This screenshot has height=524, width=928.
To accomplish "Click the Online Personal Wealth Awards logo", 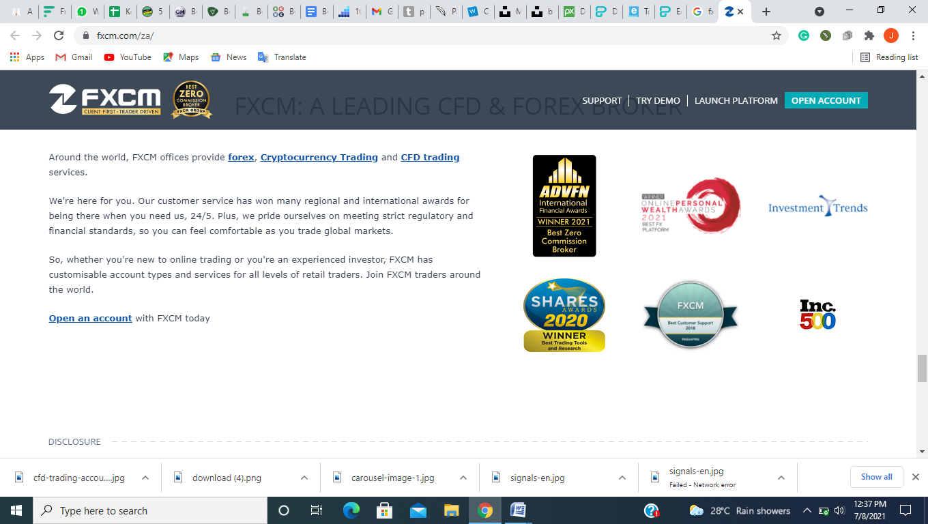I will 691,206.
